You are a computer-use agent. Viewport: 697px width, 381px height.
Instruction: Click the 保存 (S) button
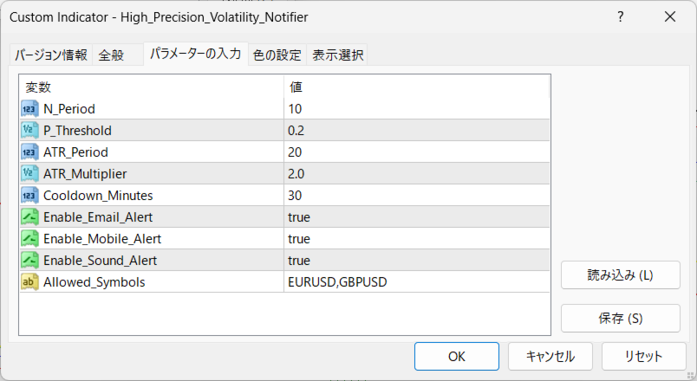pyautogui.click(x=620, y=318)
